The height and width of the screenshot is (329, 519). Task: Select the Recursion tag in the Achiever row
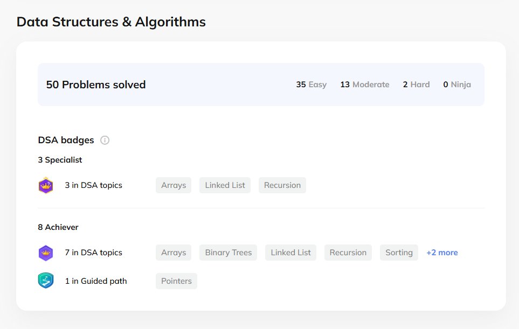pos(348,253)
